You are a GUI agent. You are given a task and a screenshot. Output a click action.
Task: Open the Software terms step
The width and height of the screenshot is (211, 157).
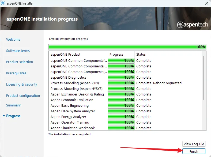point(18,51)
